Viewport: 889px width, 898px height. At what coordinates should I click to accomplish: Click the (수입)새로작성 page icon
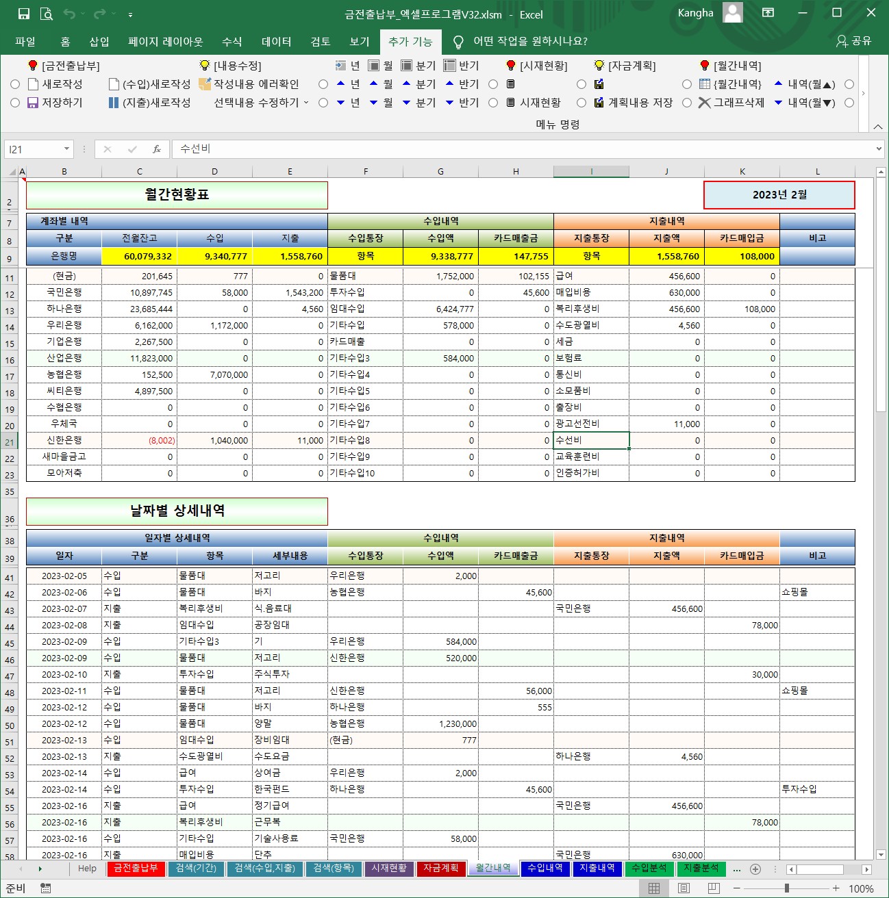pos(114,84)
